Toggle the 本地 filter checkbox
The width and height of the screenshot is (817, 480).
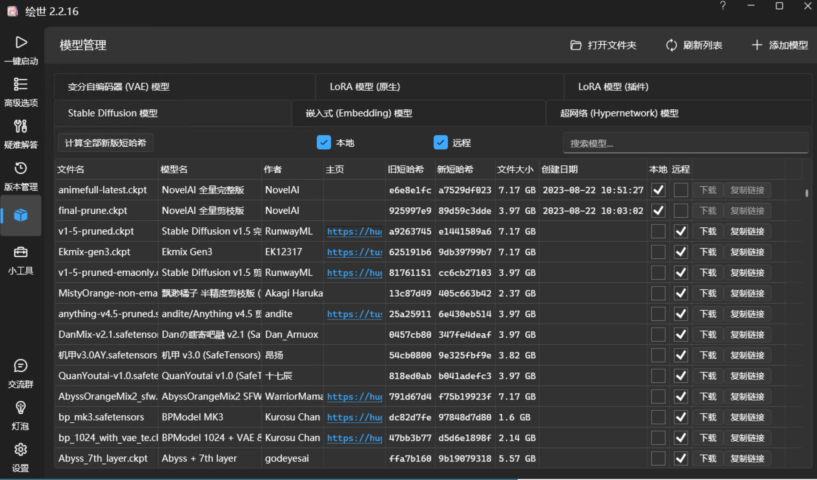[x=324, y=142]
